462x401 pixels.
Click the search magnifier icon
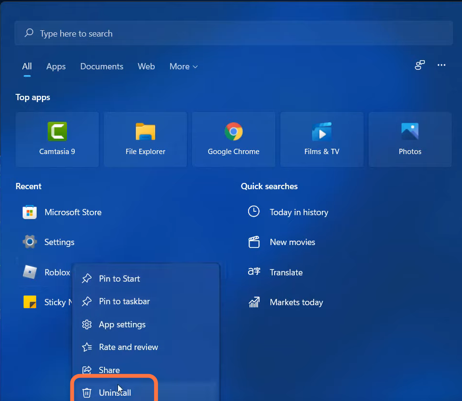pos(29,33)
